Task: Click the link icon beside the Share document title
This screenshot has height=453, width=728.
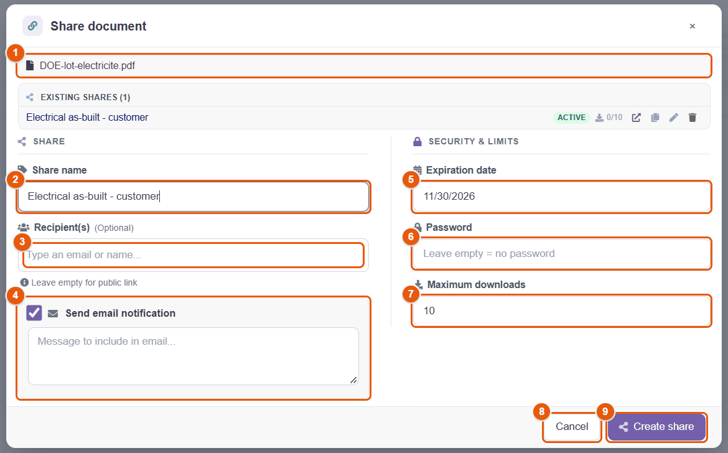Action: 32,26
